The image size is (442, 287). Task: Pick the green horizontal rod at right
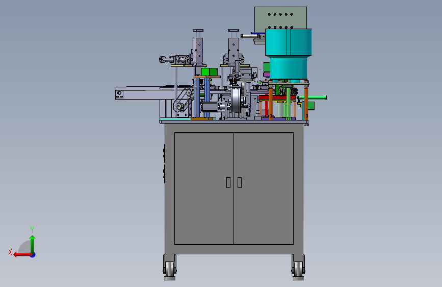[x=313, y=98]
